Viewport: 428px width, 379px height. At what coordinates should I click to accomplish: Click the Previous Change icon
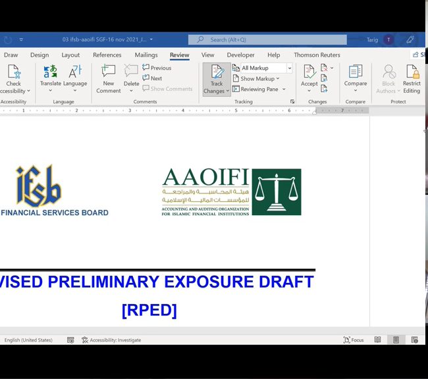pyautogui.click(x=324, y=78)
